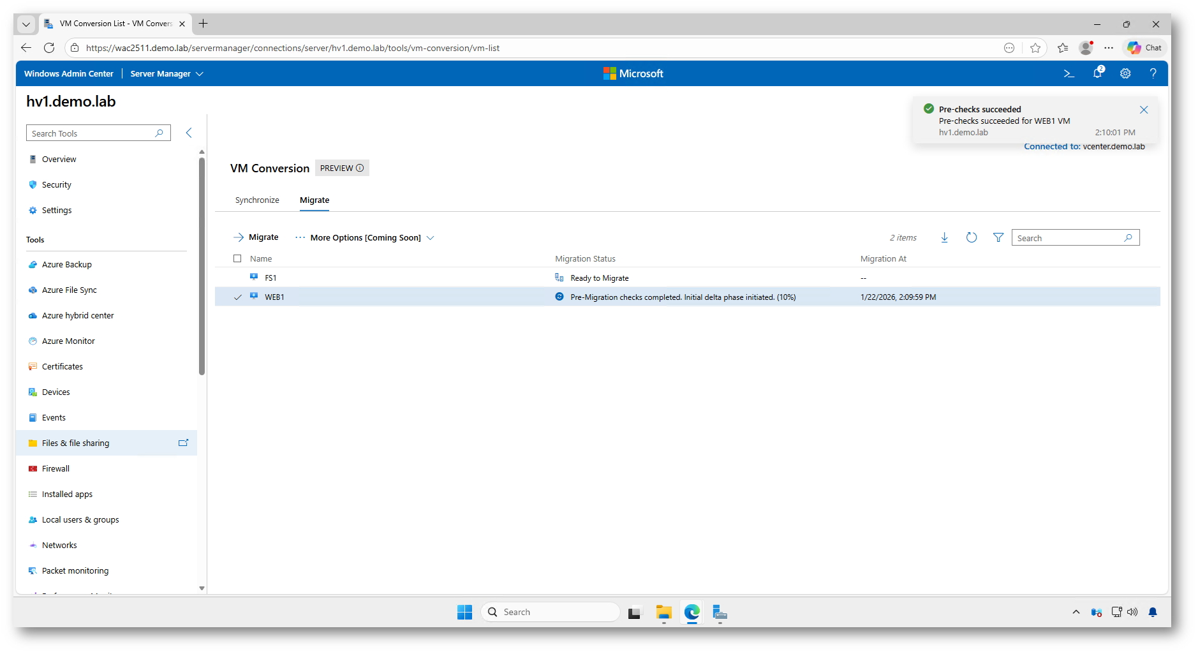The width and height of the screenshot is (1198, 654).
Task: Click the Search Tools input field
Action: coord(92,133)
